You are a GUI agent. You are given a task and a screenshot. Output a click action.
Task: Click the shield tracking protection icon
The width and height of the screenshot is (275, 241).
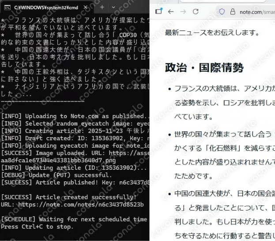222,12
